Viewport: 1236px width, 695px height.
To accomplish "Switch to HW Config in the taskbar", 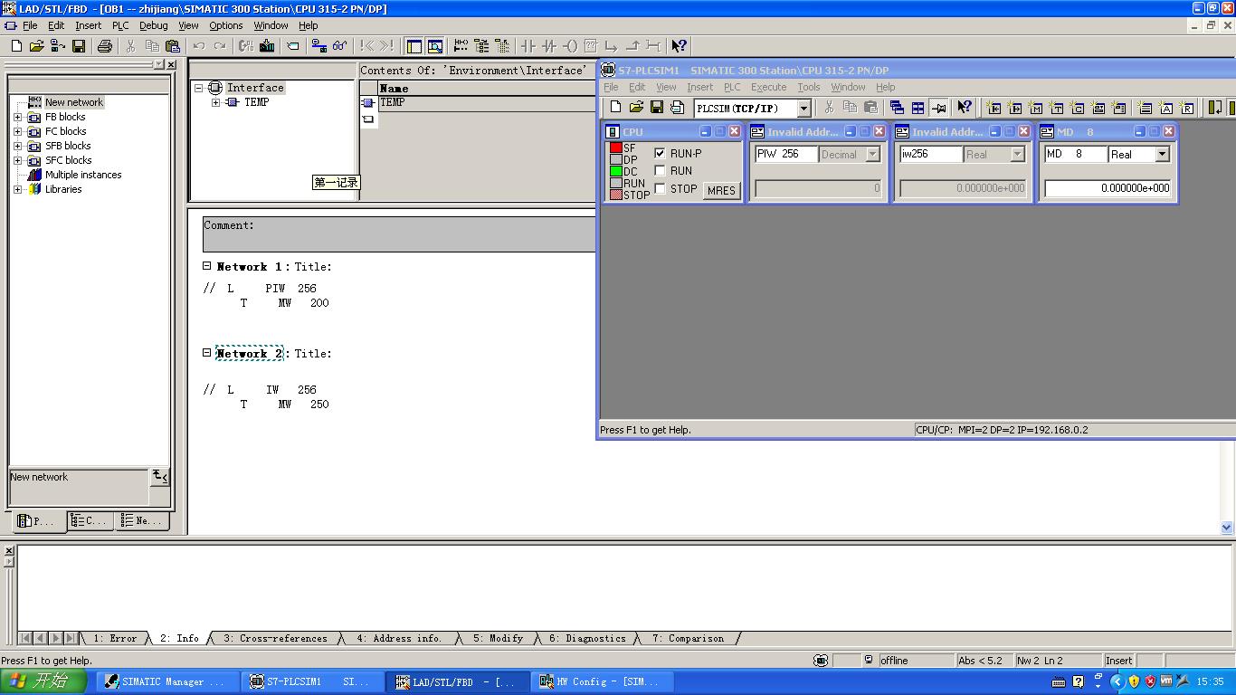I will click(x=603, y=681).
